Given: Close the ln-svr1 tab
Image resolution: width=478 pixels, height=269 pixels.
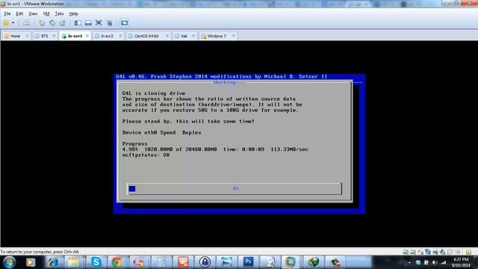Looking at the screenshot, I should [87, 36].
